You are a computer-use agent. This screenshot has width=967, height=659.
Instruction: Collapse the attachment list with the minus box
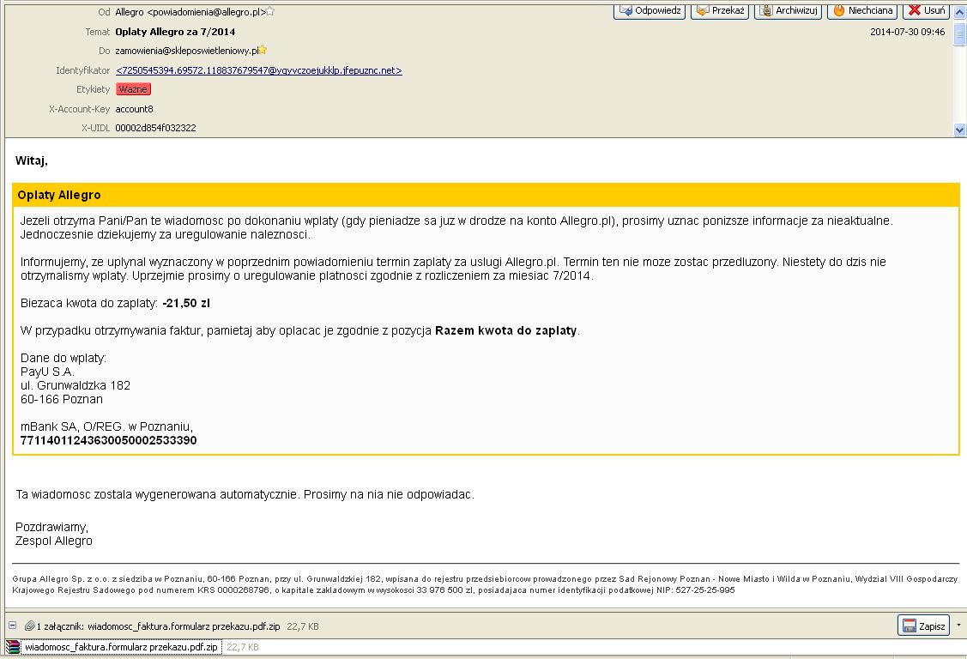(12, 625)
